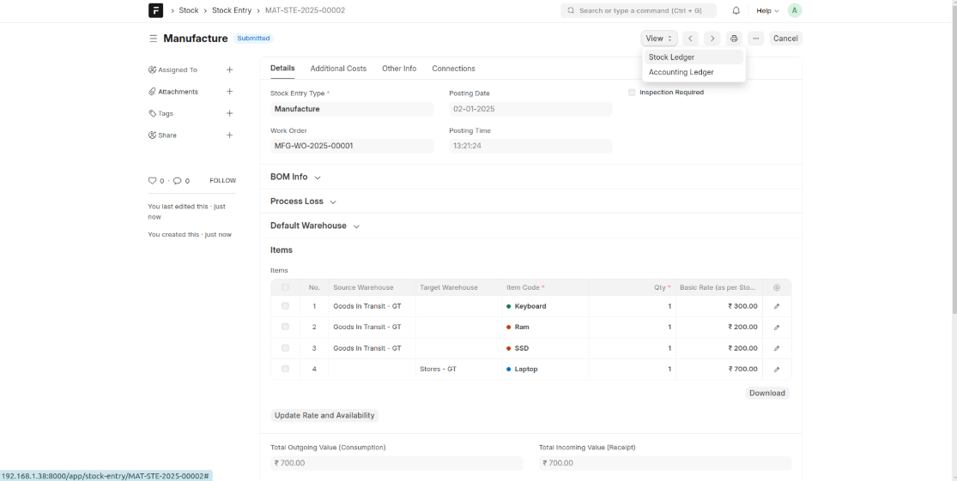Screen dimensions: 957x481
Task: Open the notifications bell icon
Action: click(736, 10)
